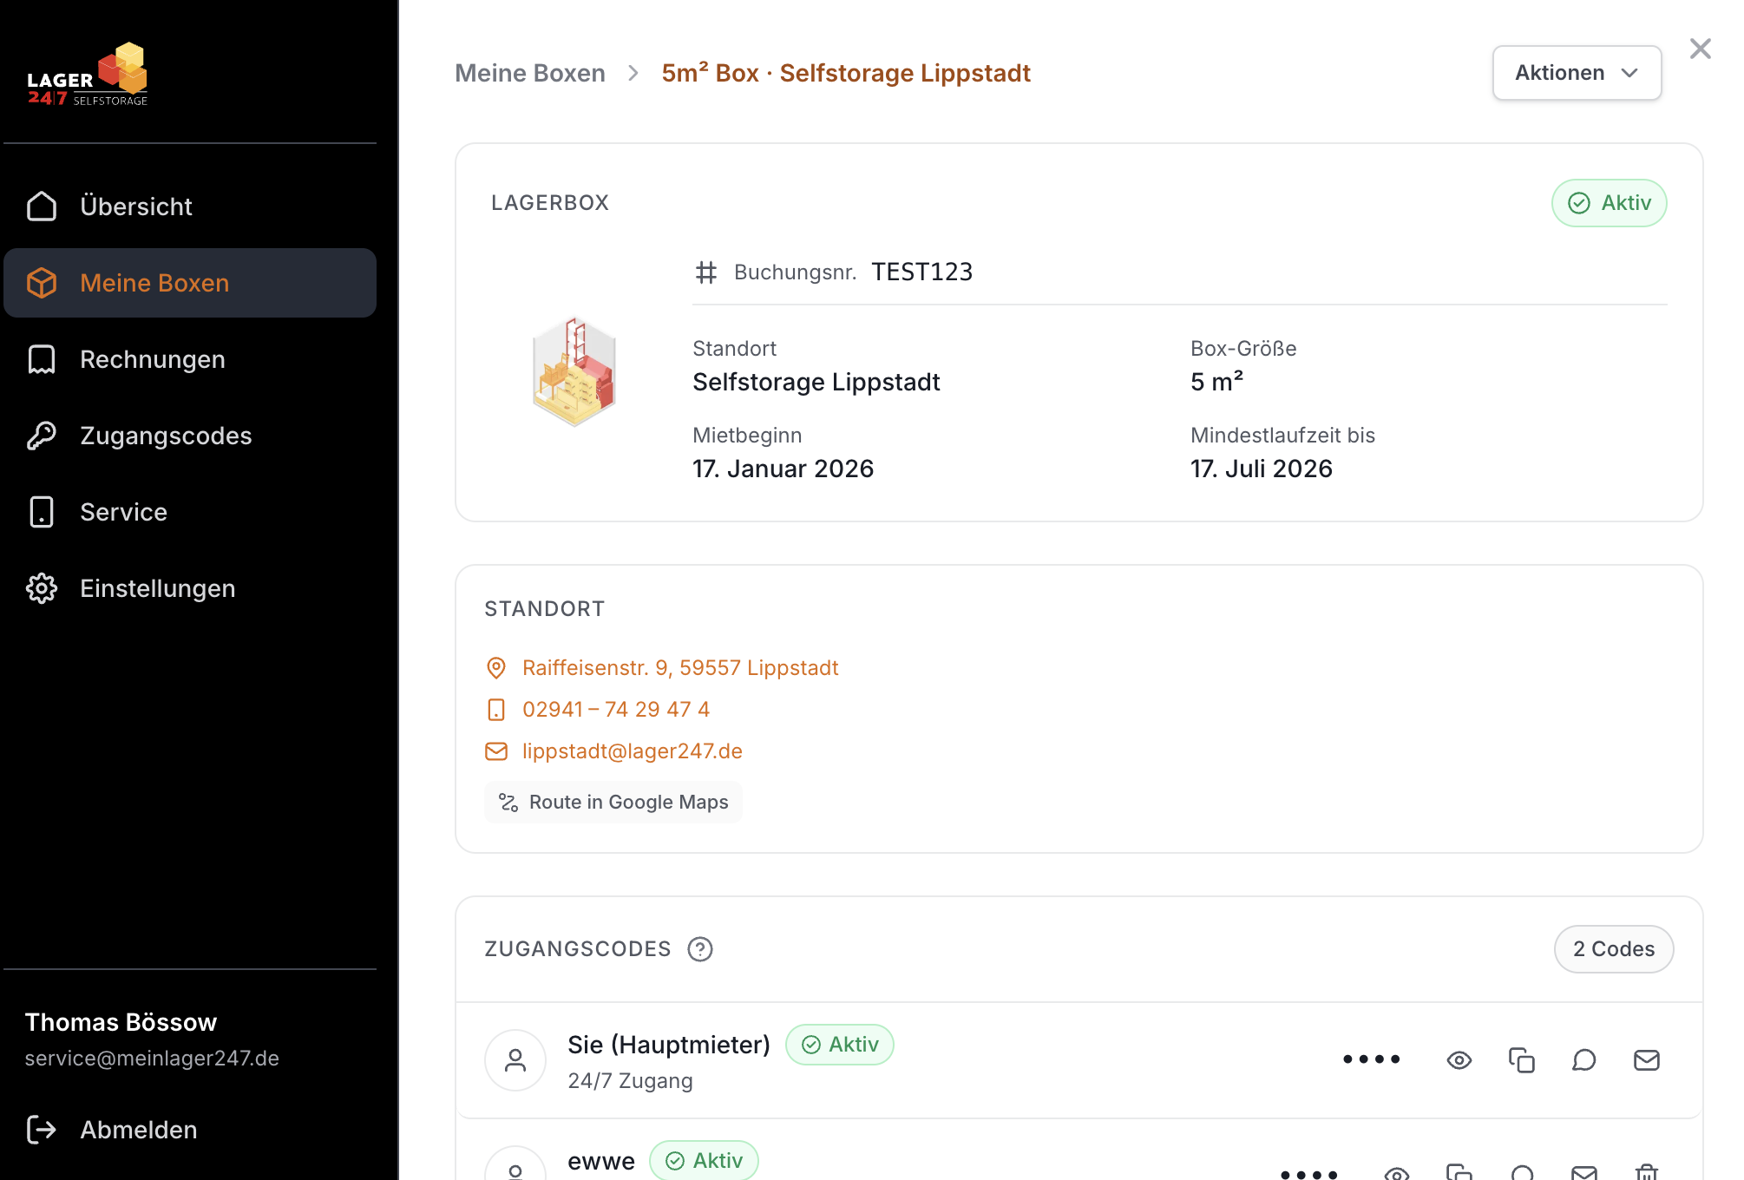
Task: Close the box detail panel
Action: [1700, 49]
